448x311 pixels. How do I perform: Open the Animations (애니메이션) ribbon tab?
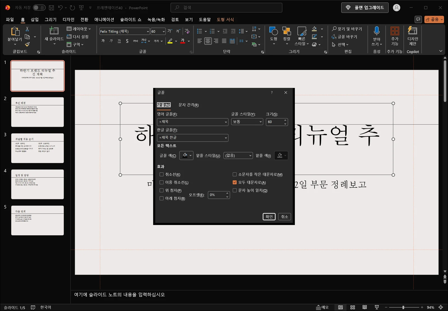(104, 19)
